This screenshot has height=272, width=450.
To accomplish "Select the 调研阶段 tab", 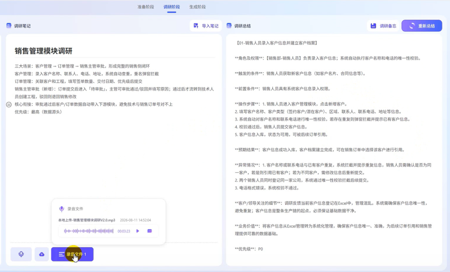I will [172, 7].
